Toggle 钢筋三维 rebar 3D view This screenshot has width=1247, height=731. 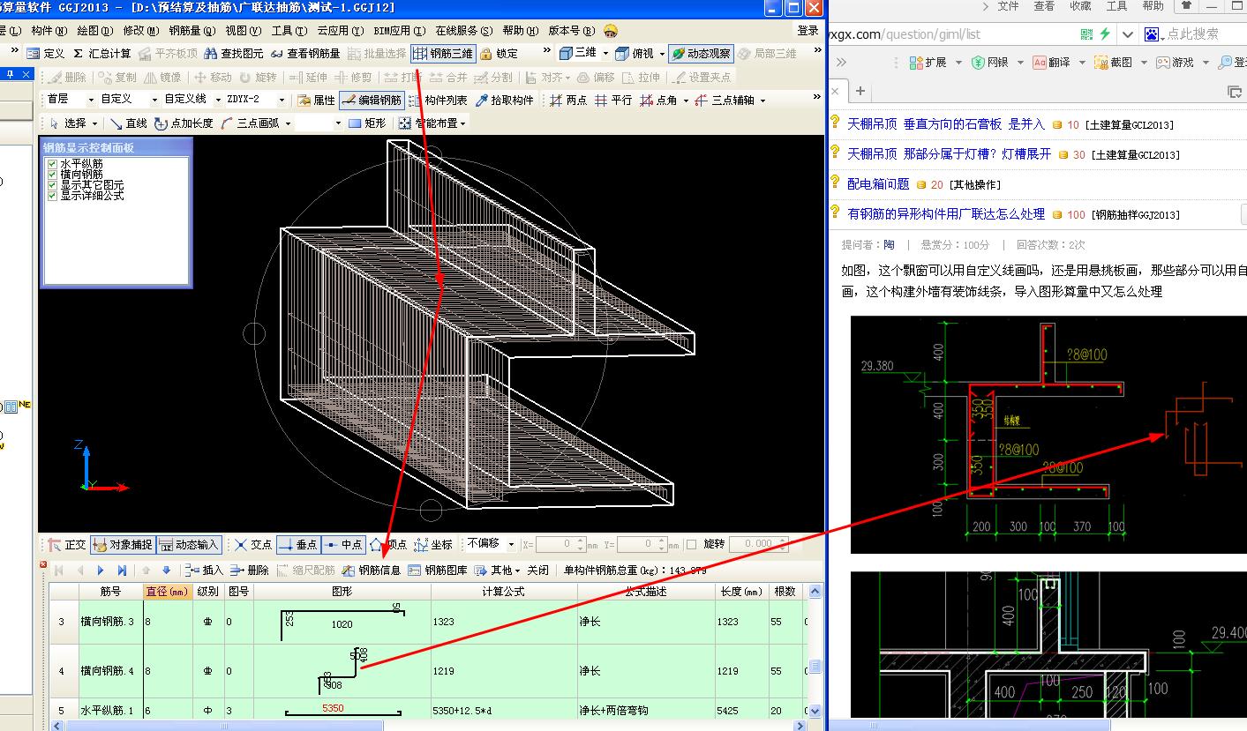(443, 53)
